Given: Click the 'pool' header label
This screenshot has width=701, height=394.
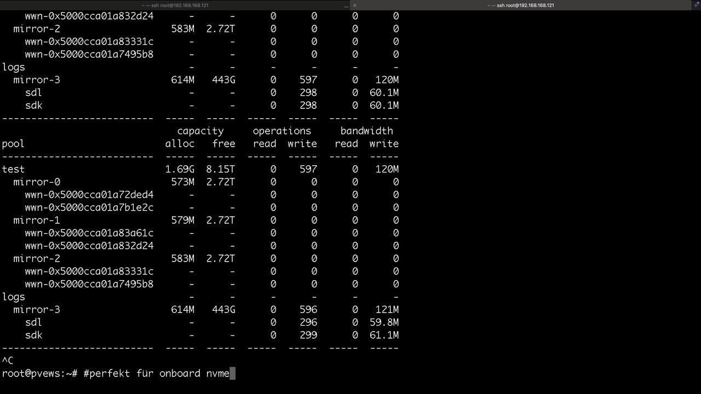Looking at the screenshot, I should pos(13,144).
